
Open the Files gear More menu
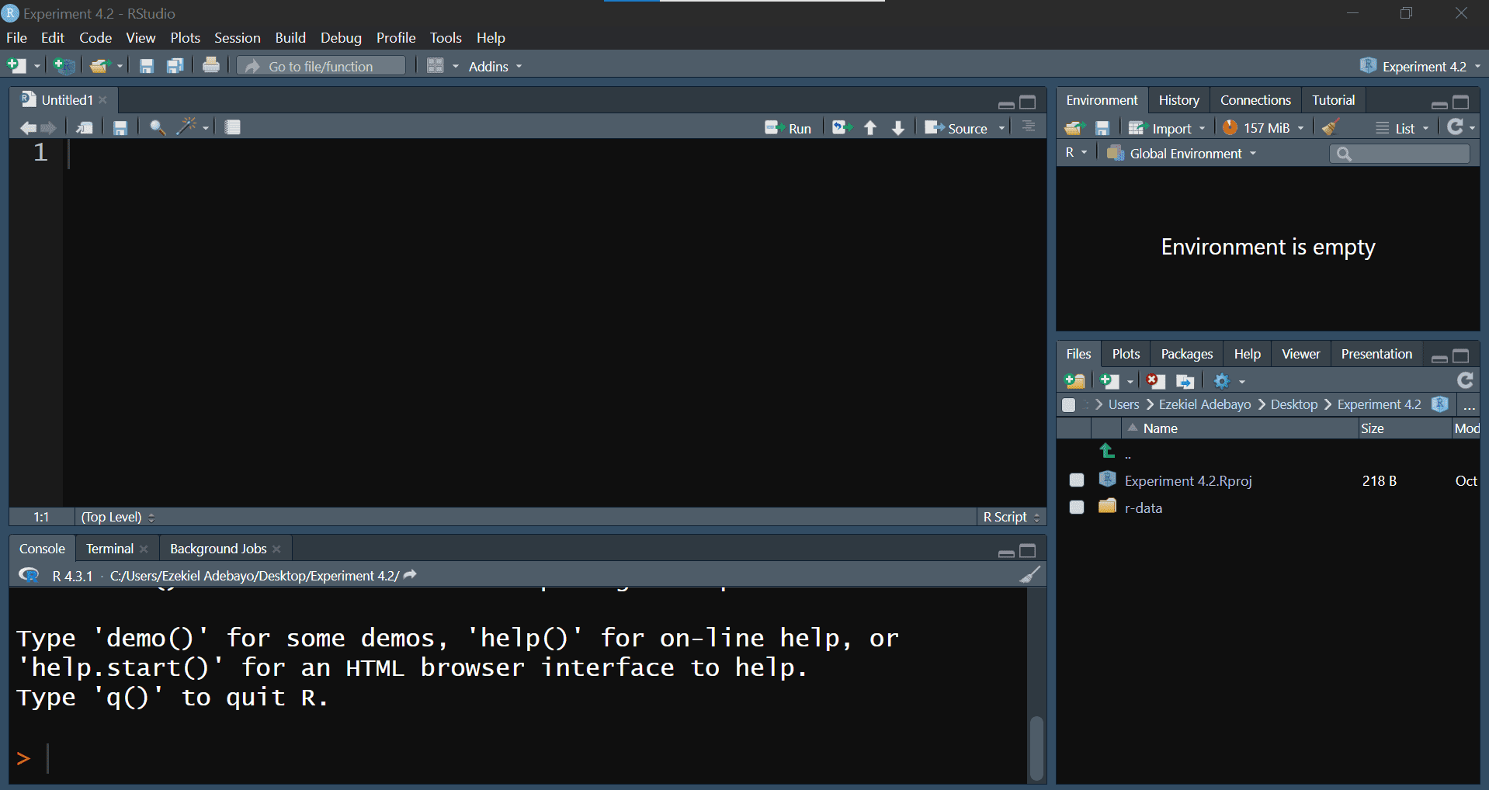pos(1229,381)
